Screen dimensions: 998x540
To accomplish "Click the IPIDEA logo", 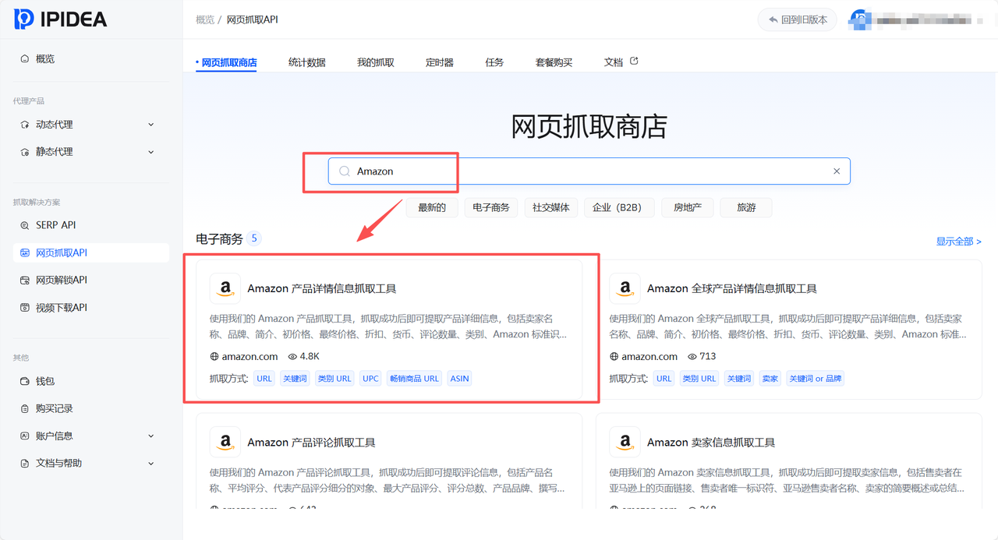I will pyautogui.click(x=60, y=19).
